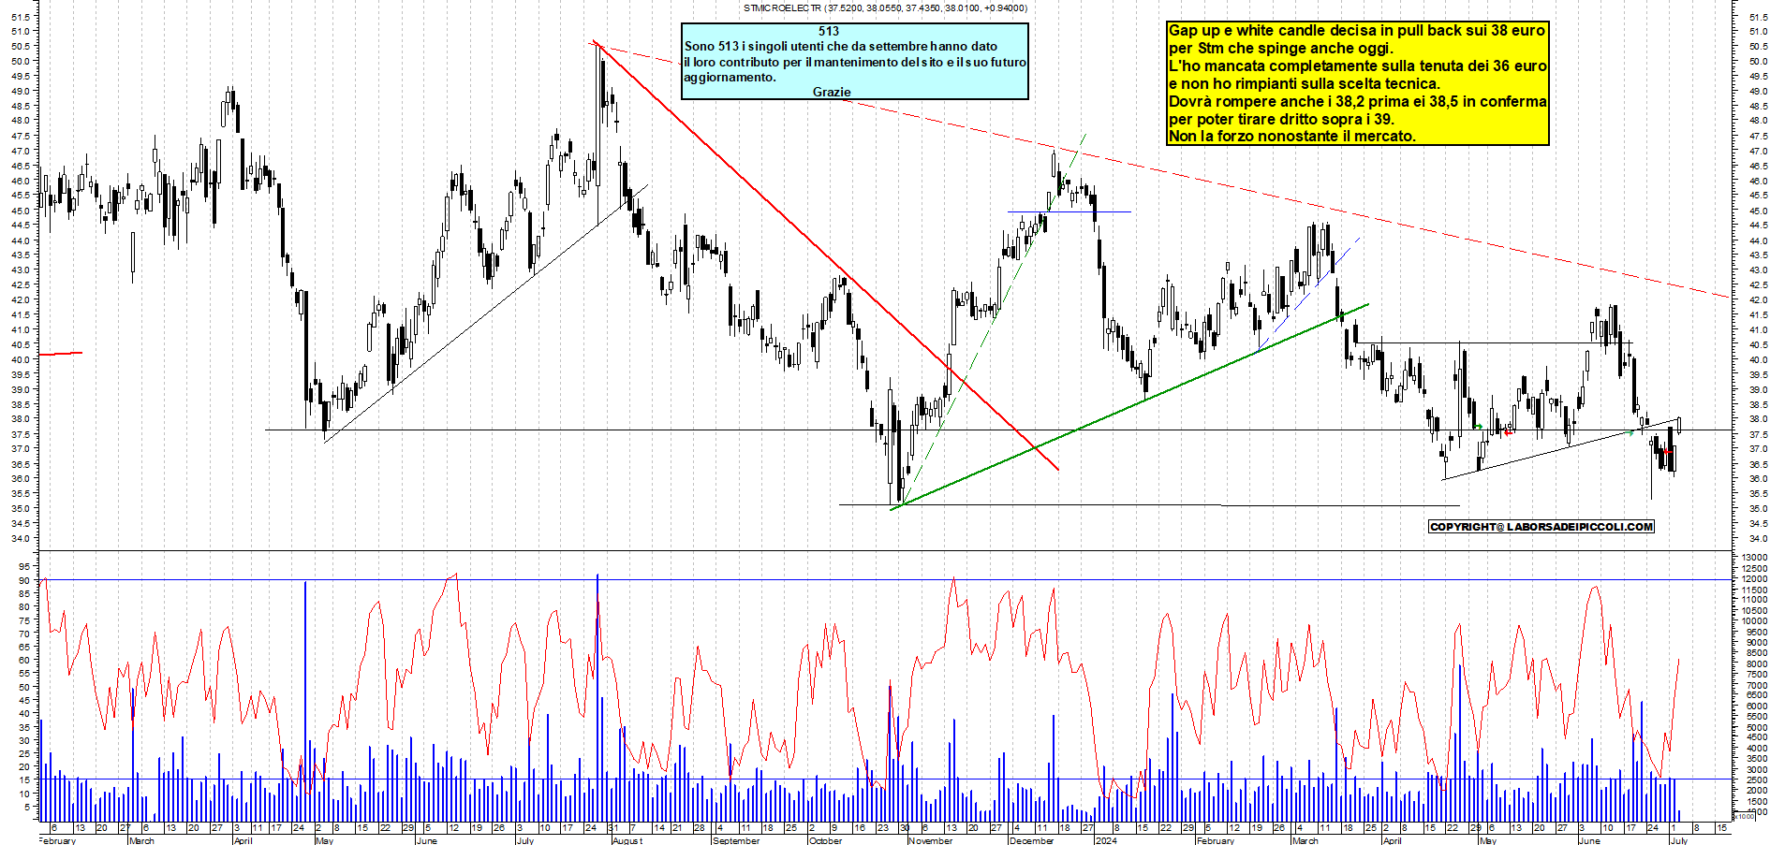Click the 13000 value on volume axis

coord(1754,558)
